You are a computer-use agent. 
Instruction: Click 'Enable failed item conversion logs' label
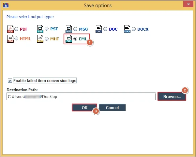(45, 81)
